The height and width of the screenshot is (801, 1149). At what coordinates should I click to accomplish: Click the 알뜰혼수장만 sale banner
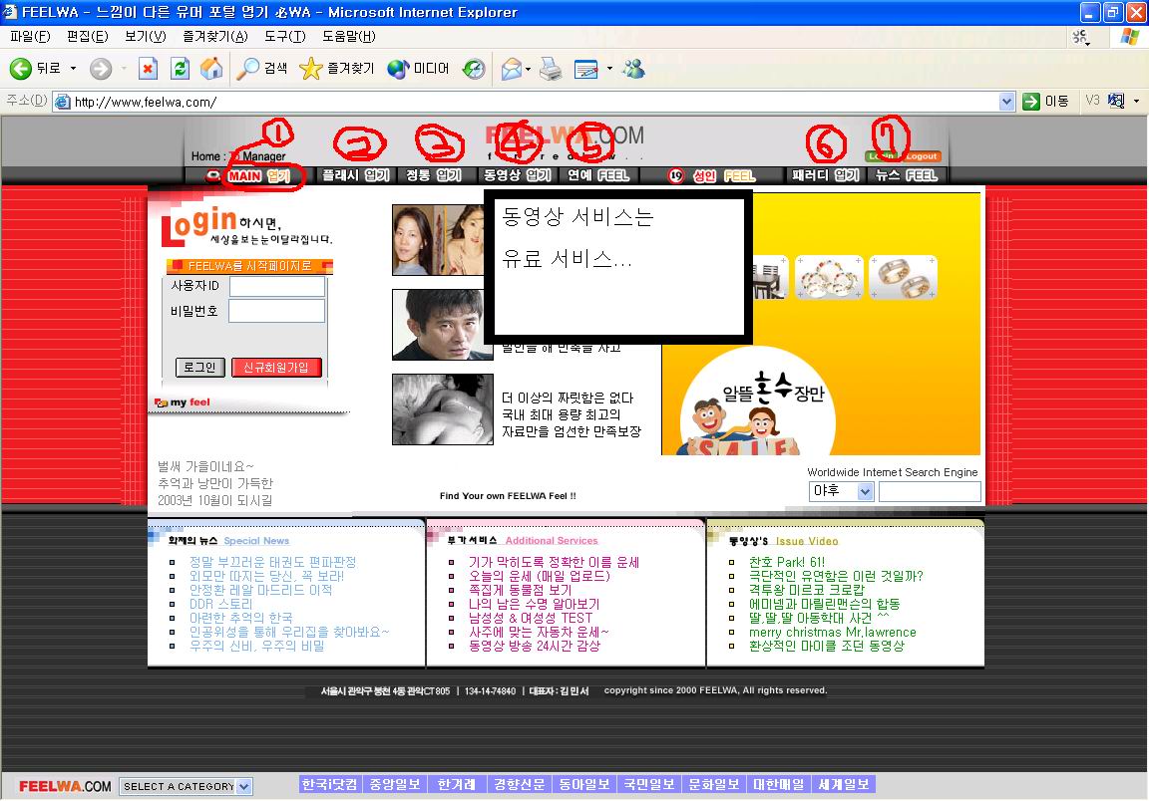pos(758,402)
